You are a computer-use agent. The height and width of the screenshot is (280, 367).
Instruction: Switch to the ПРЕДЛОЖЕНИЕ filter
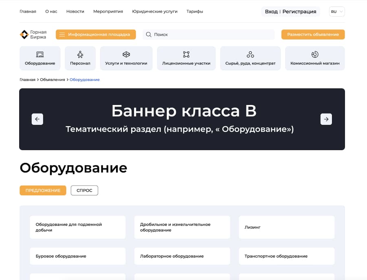coord(43,190)
